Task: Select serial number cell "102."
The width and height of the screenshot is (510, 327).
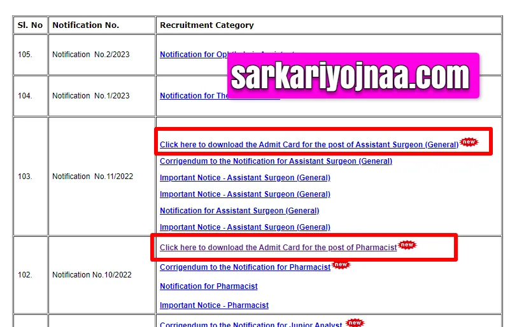Action: [31, 275]
